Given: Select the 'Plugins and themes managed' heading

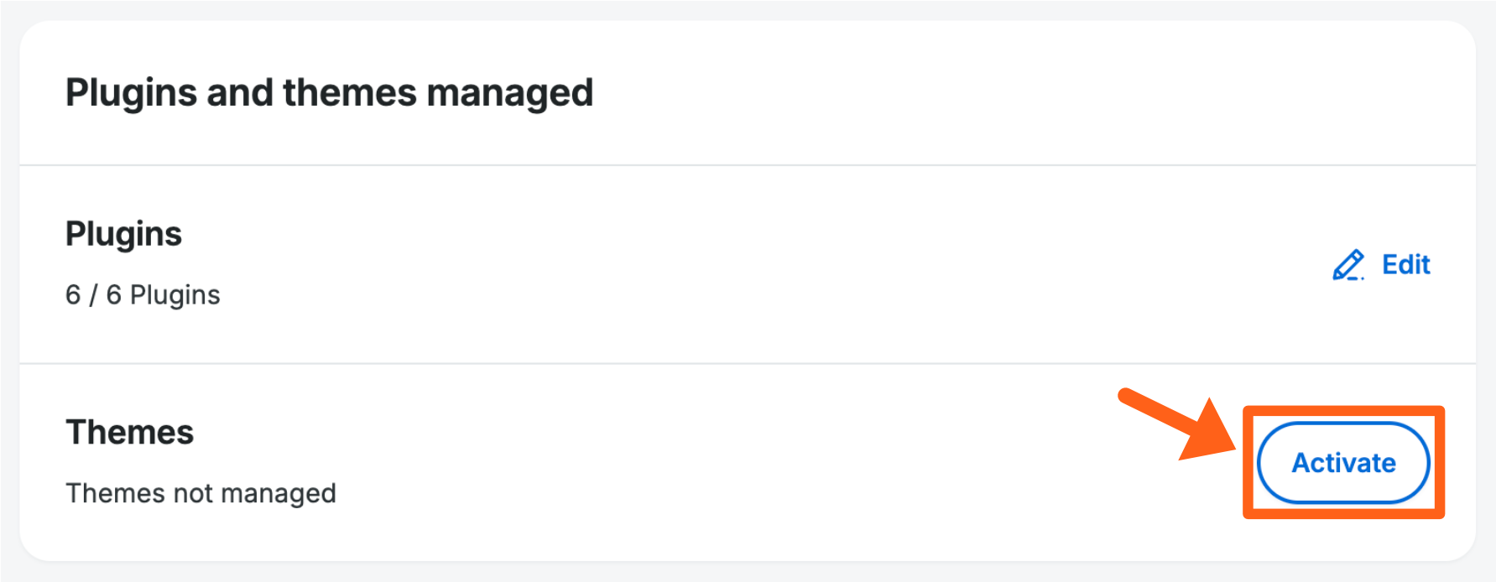Looking at the screenshot, I should click(329, 92).
